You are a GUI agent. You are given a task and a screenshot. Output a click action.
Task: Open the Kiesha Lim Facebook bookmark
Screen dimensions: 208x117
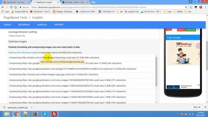pyautogui.click(x=107, y=12)
